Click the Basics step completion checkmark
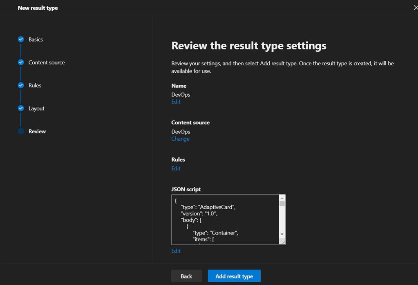This screenshot has width=418, height=285. click(x=20, y=39)
